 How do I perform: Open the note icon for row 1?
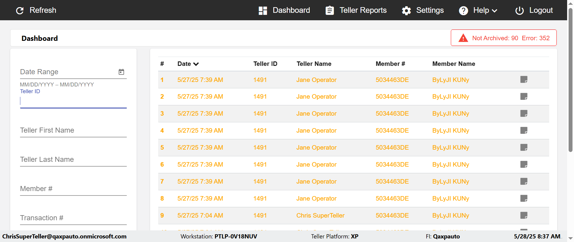coord(524,80)
